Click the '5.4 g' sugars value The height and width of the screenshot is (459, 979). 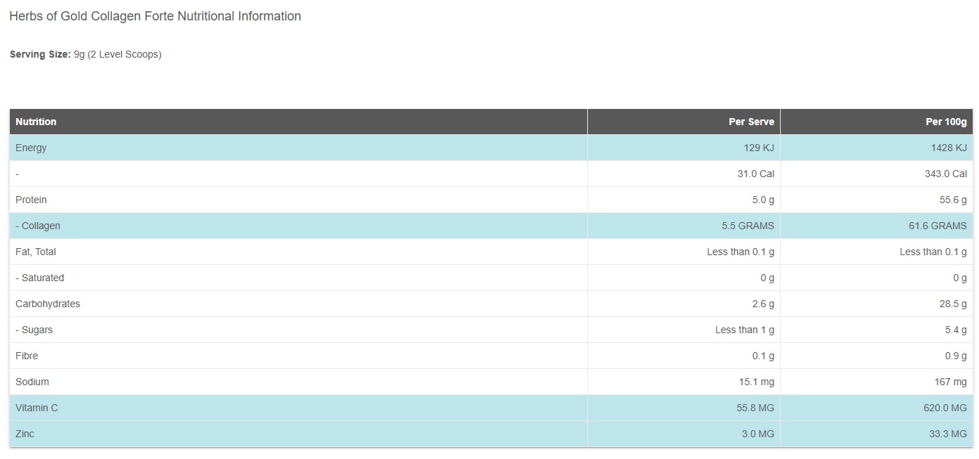coord(956,330)
